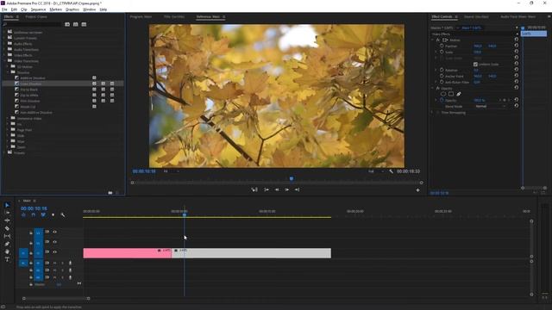This screenshot has width=552, height=310.
Task: Select the Type tool
Action: click(7, 259)
